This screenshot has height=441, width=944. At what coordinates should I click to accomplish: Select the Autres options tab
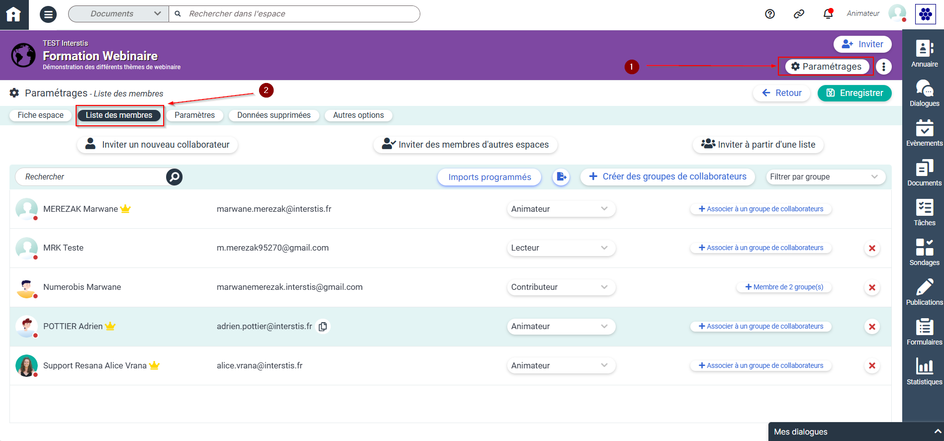[x=358, y=115]
